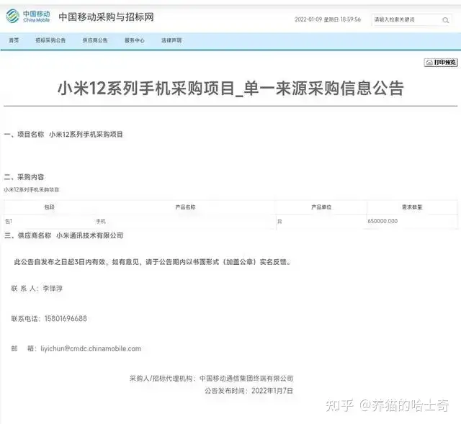Click the 中国移动采购与招标网 site title
This screenshot has height=424, width=461.
click(x=106, y=17)
